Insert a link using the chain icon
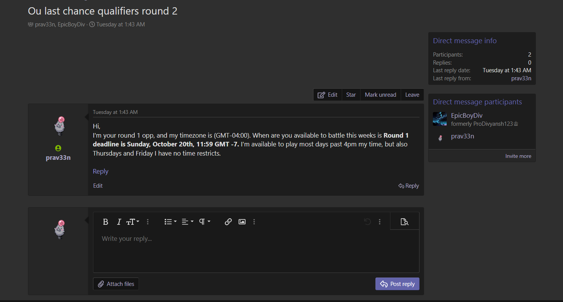The width and height of the screenshot is (563, 302). 228,222
